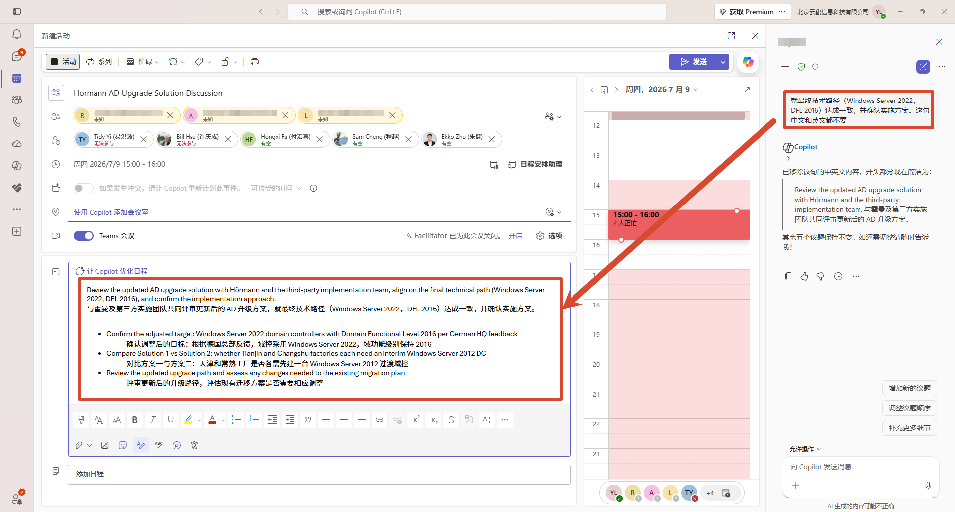
Task: Click 添加日程 input field
Action: coord(319,474)
